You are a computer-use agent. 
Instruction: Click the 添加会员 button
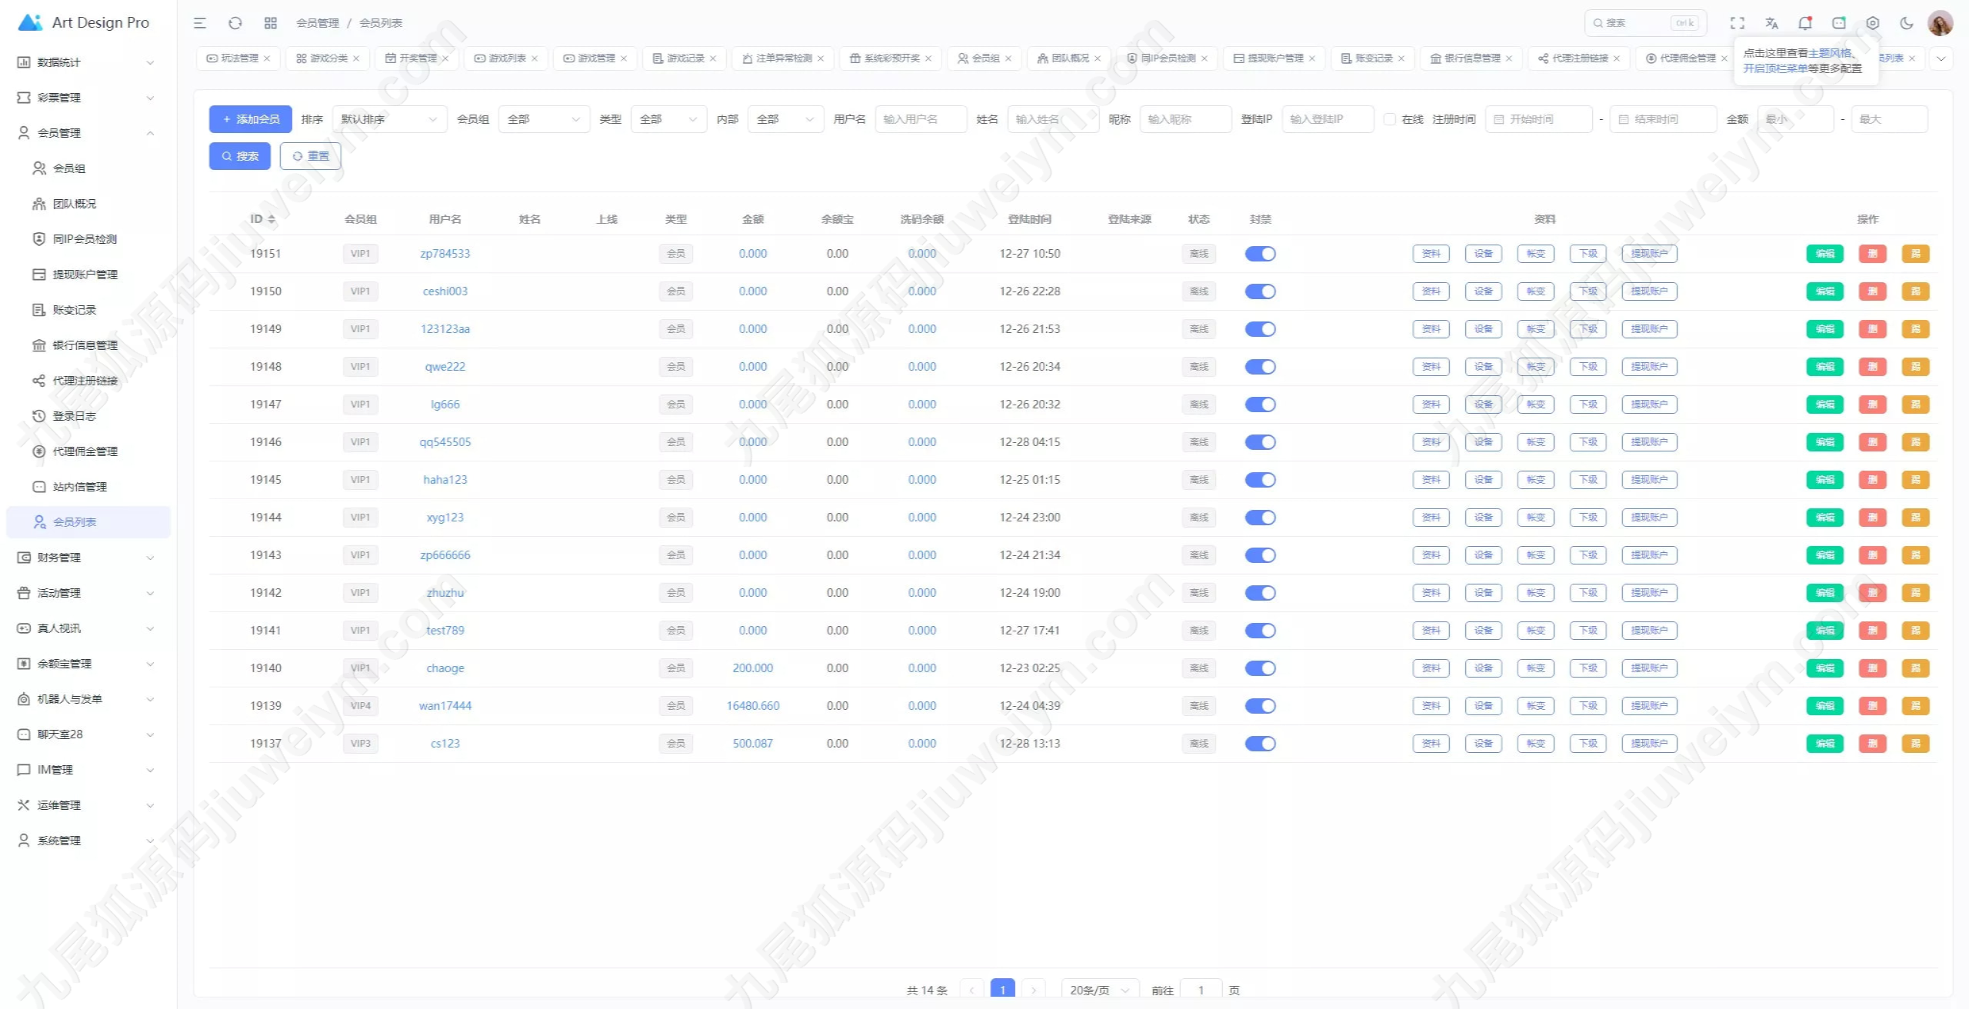point(251,119)
